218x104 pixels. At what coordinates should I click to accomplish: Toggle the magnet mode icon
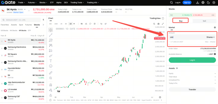coord(51,85)
